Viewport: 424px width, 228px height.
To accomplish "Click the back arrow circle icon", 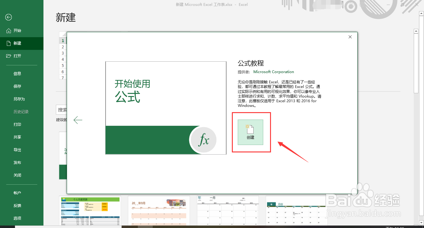I will (9, 17).
